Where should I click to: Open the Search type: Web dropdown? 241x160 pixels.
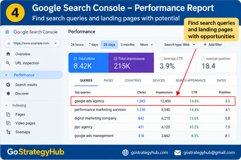point(180,45)
